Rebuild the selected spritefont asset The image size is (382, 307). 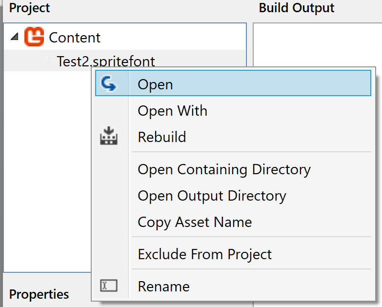pos(161,137)
